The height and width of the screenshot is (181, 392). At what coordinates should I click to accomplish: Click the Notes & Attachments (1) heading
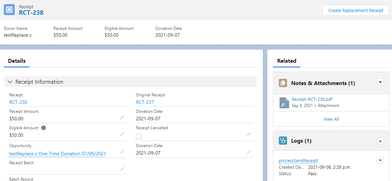pos(323,83)
